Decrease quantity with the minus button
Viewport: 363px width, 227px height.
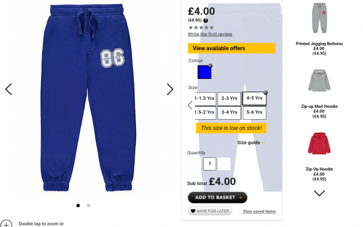(195, 164)
